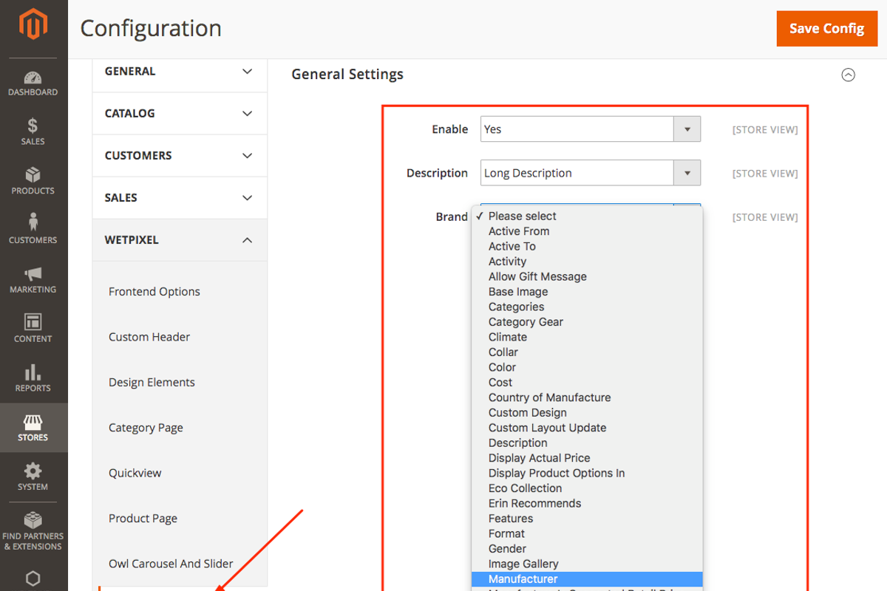Collapse the General Settings section circle icon
The width and height of the screenshot is (887, 591).
tap(849, 75)
